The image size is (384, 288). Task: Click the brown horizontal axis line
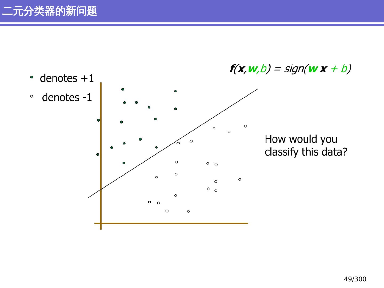(x=173, y=223)
